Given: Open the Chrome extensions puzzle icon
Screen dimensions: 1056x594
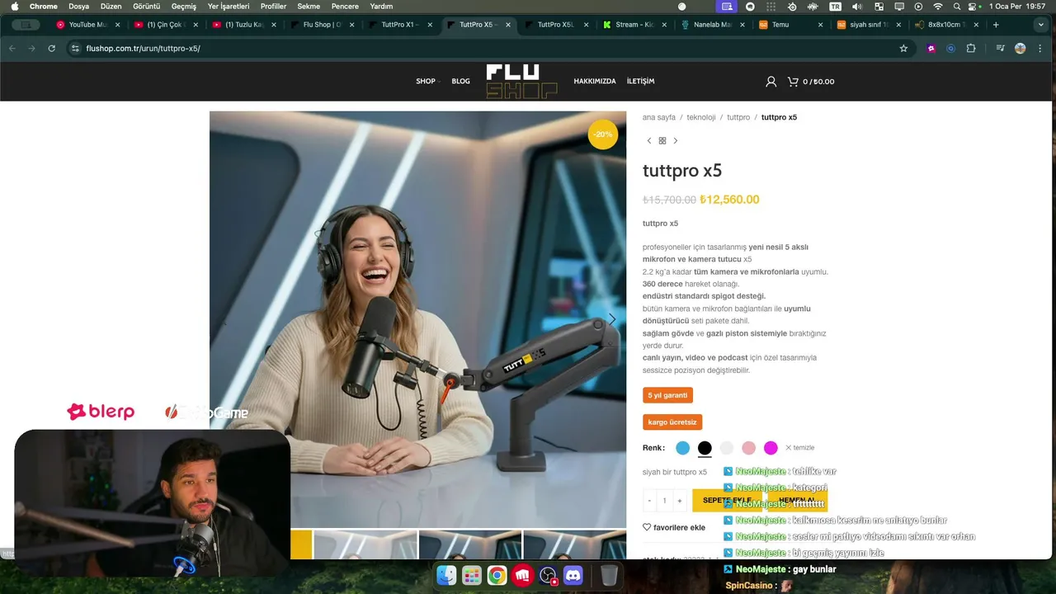Looking at the screenshot, I should [971, 49].
